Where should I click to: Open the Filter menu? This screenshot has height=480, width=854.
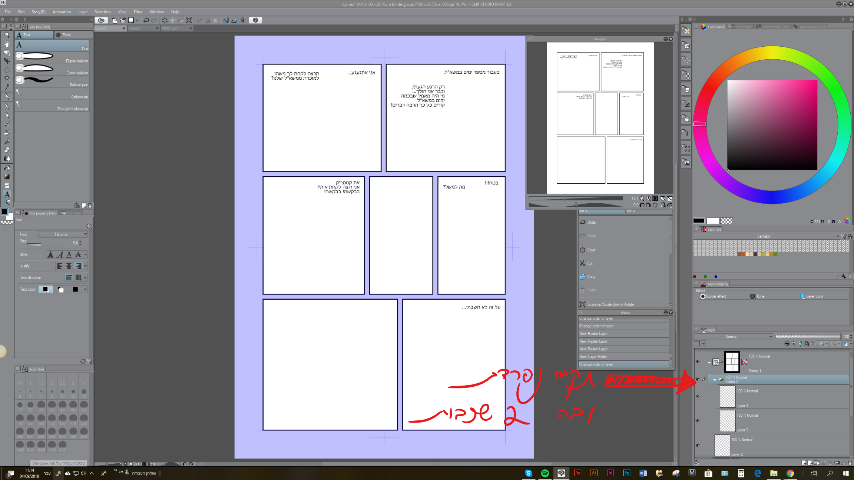coord(138,12)
